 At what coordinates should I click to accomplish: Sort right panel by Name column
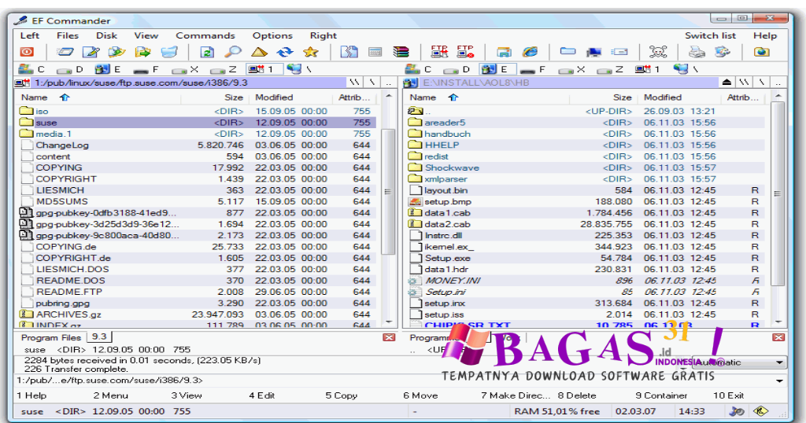(x=485, y=97)
